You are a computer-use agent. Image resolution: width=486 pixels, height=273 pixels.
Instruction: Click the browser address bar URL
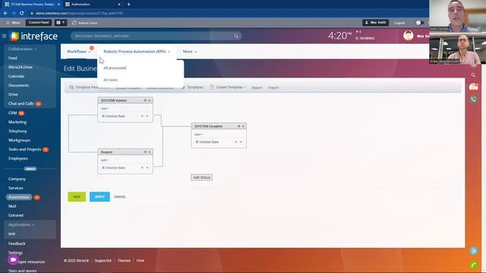[79, 14]
